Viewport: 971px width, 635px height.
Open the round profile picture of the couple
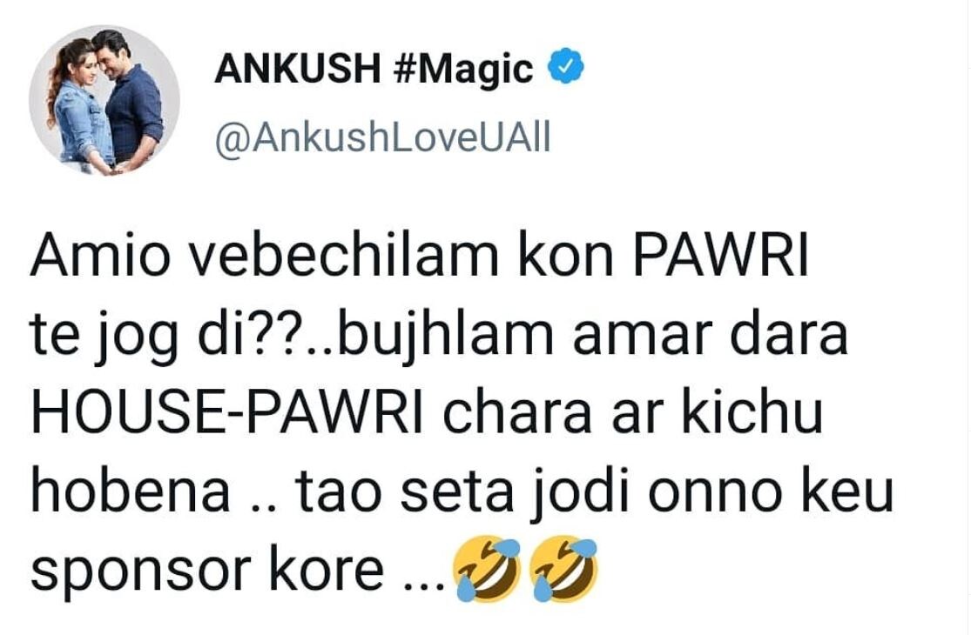tap(105, 100)
